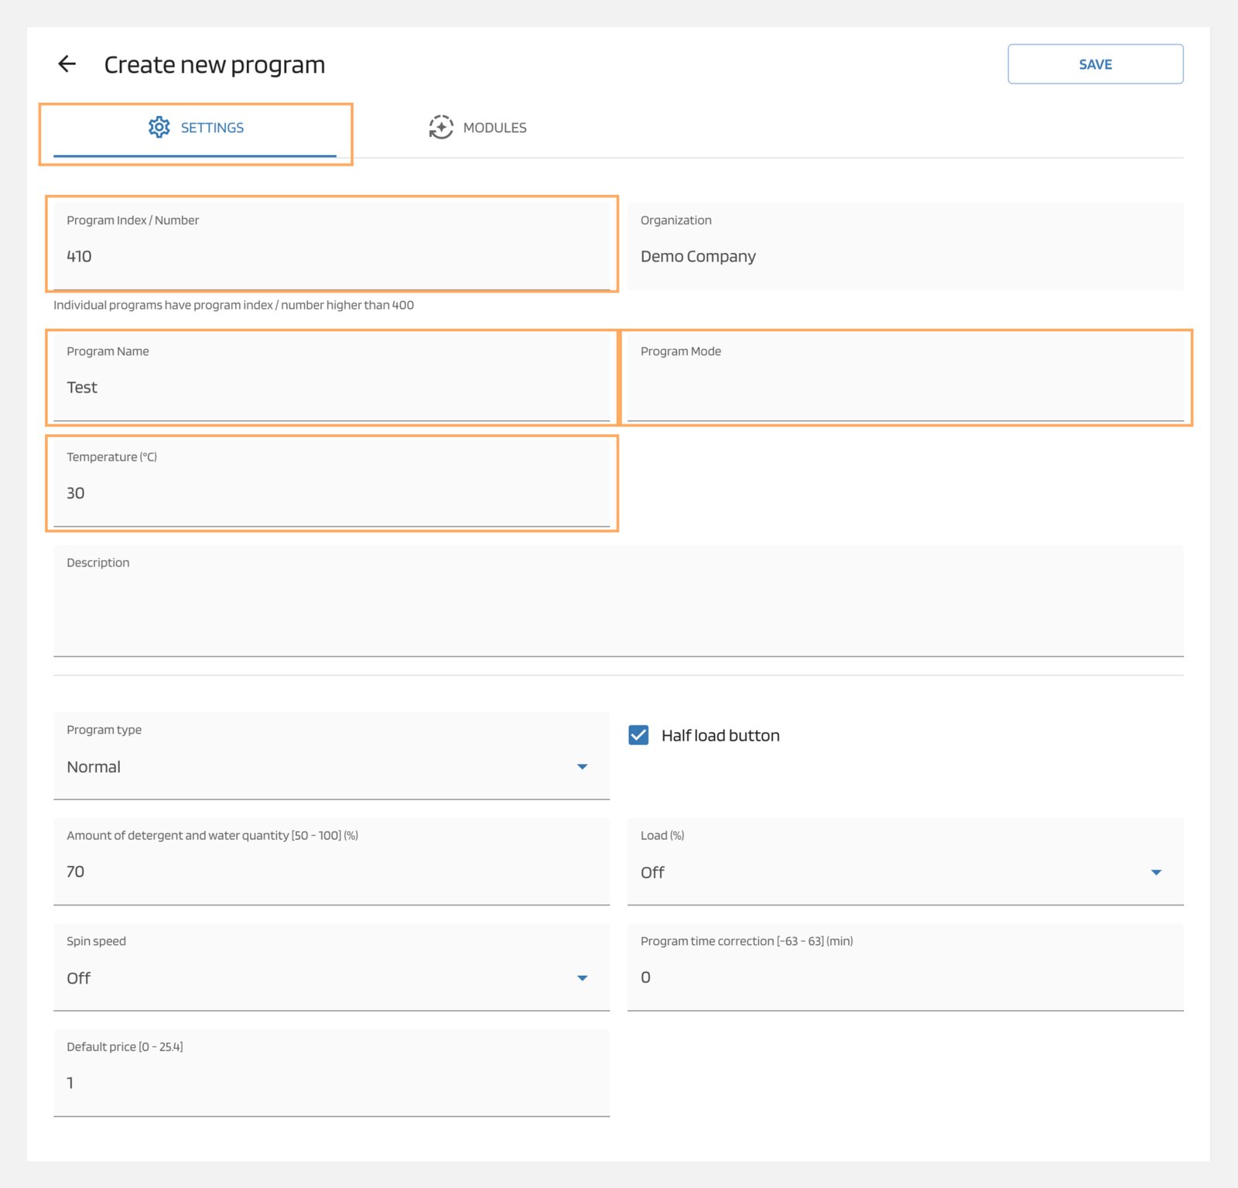
Task: Click the circular Modules icon
Action: 439,127
